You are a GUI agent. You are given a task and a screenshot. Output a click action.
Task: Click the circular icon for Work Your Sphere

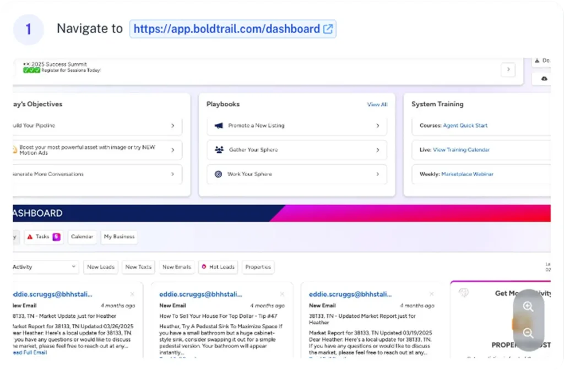click(x=218, y=174)
